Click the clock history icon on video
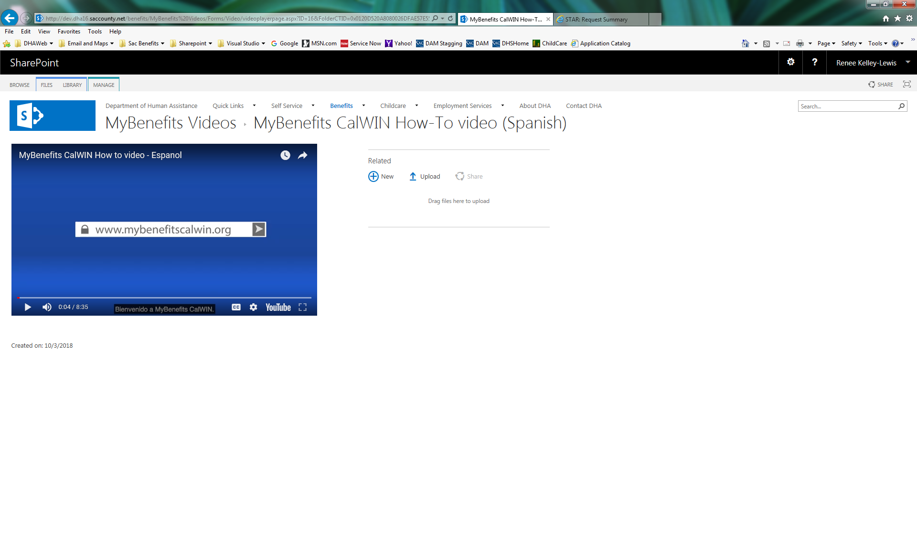 (286, 155)
